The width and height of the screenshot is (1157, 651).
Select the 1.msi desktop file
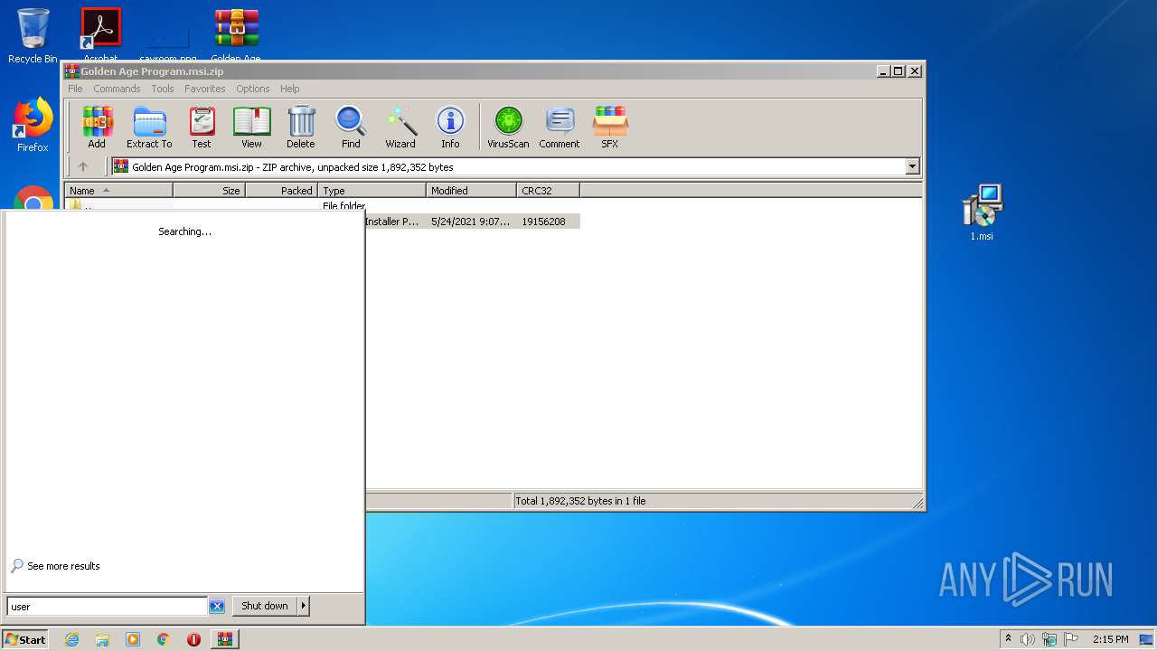point(983,212)
